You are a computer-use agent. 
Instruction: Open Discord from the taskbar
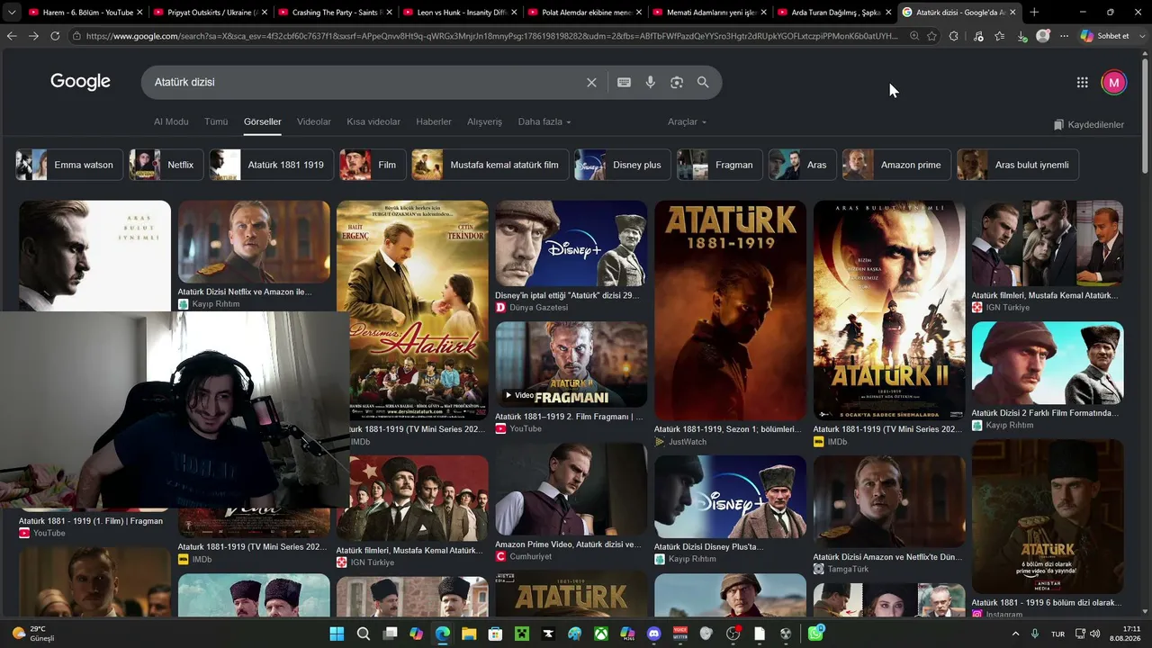(x=654, y=634)
